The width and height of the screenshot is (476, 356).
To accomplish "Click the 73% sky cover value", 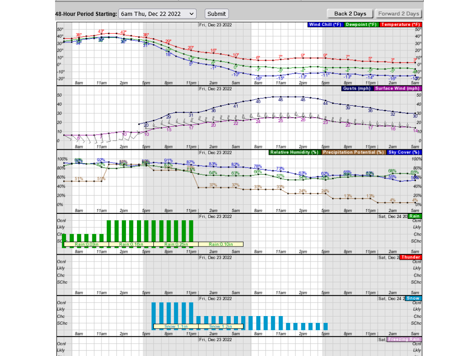I will click(x=280, y=168).
